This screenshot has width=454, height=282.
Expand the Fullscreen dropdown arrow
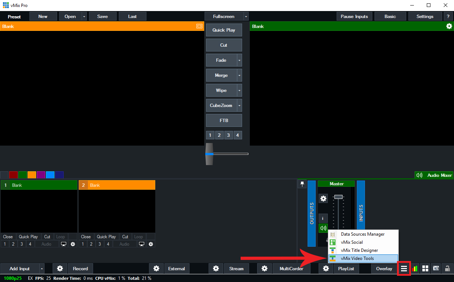[x=246, y=17]
